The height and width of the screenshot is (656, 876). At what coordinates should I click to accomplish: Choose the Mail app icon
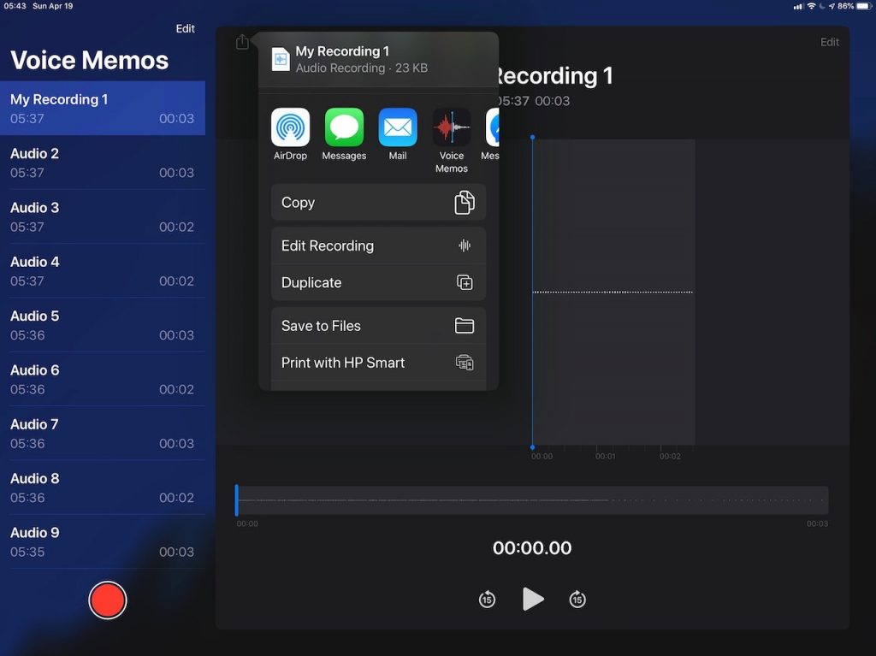coord(398,128)
